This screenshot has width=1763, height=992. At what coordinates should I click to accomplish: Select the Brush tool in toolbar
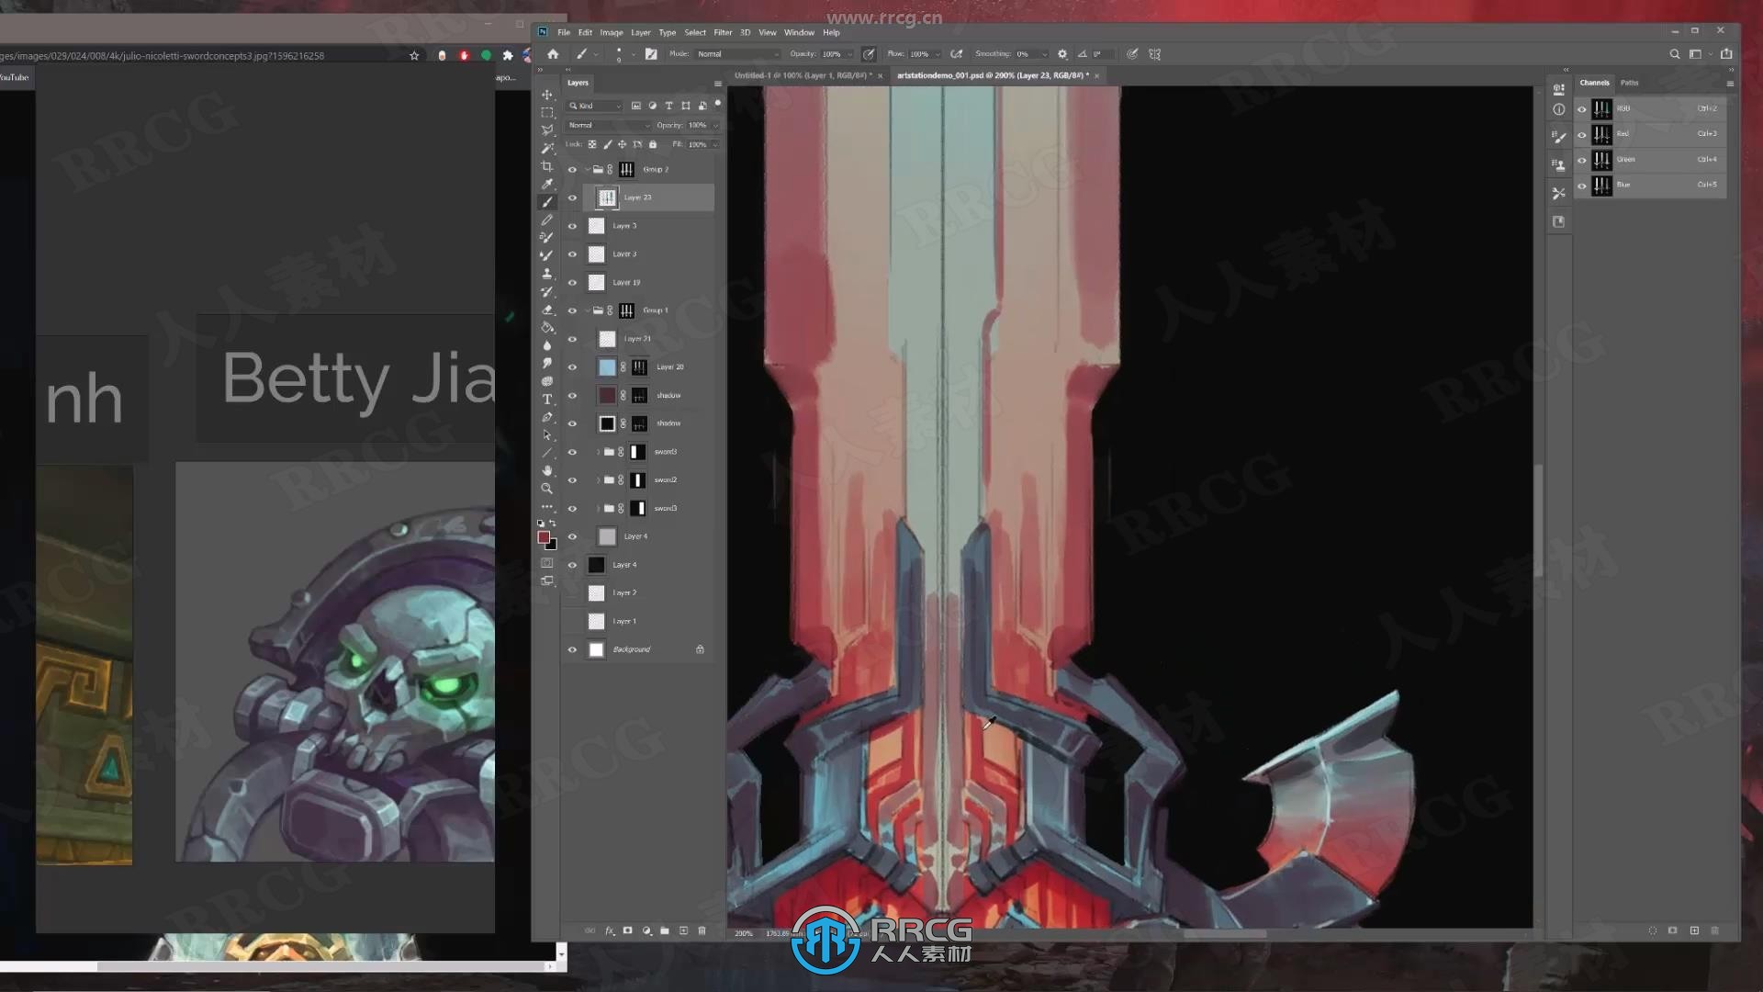547,202
